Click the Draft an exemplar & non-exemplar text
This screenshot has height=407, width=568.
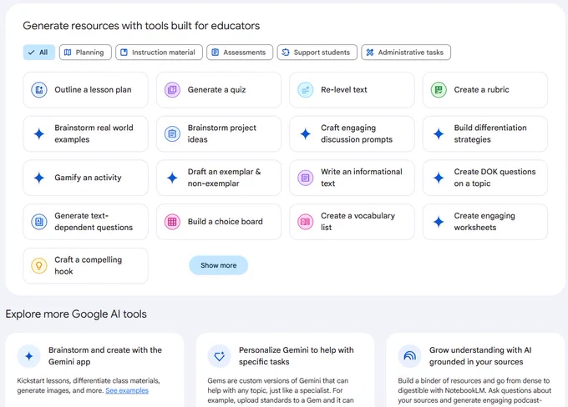[224, 178]
